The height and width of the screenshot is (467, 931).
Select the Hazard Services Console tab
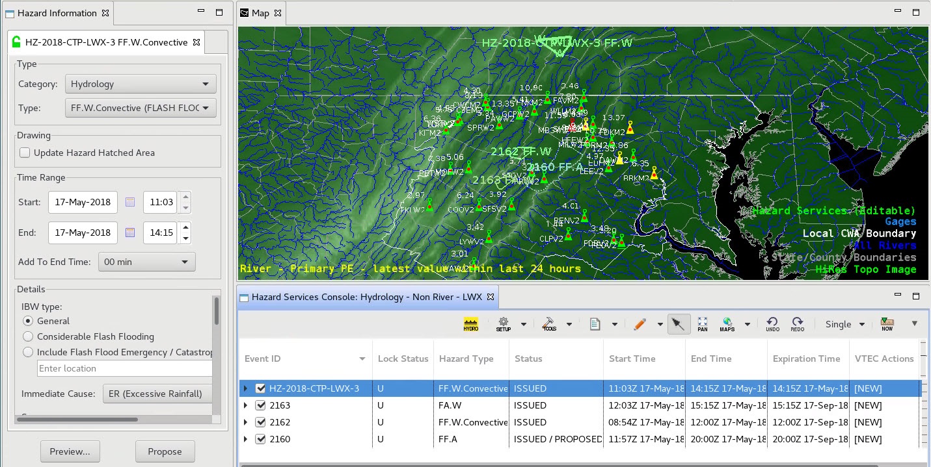367,297
